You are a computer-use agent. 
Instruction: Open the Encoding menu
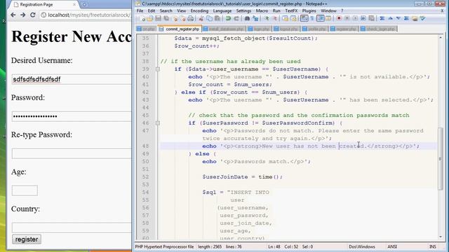tap(199, 11)
